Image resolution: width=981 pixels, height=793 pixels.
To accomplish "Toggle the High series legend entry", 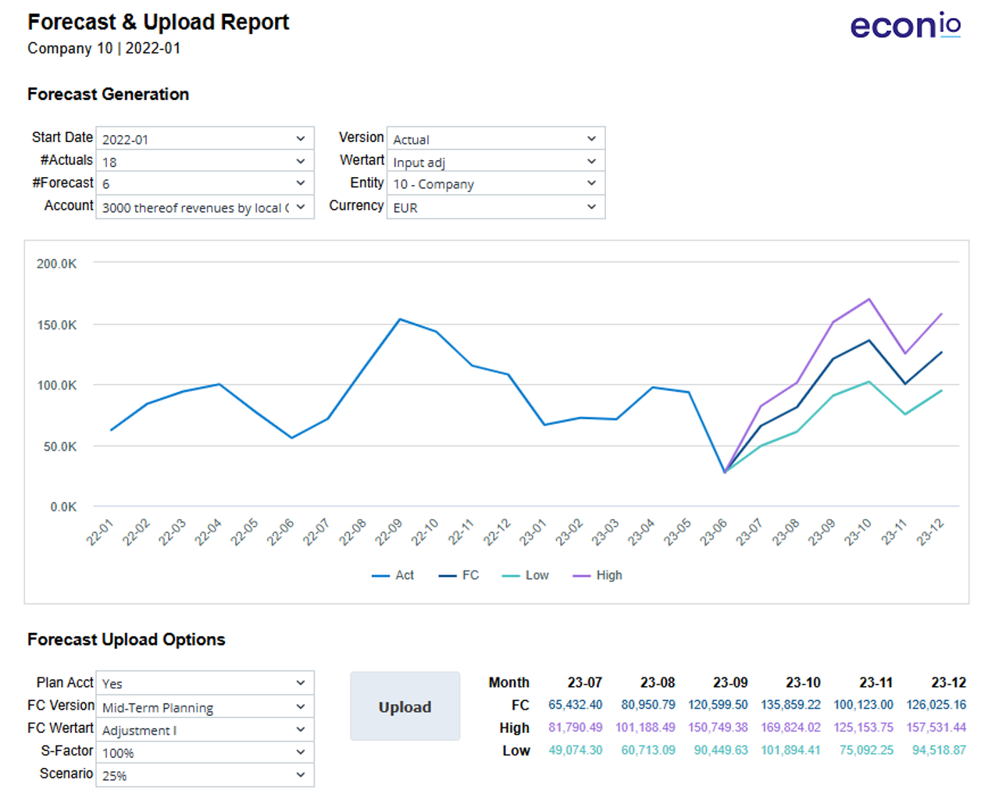I will pos(598,575).
